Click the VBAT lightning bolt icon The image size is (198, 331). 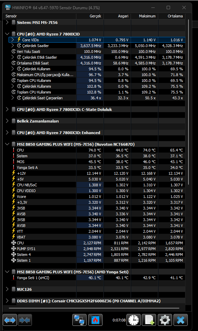coord(14,237)
